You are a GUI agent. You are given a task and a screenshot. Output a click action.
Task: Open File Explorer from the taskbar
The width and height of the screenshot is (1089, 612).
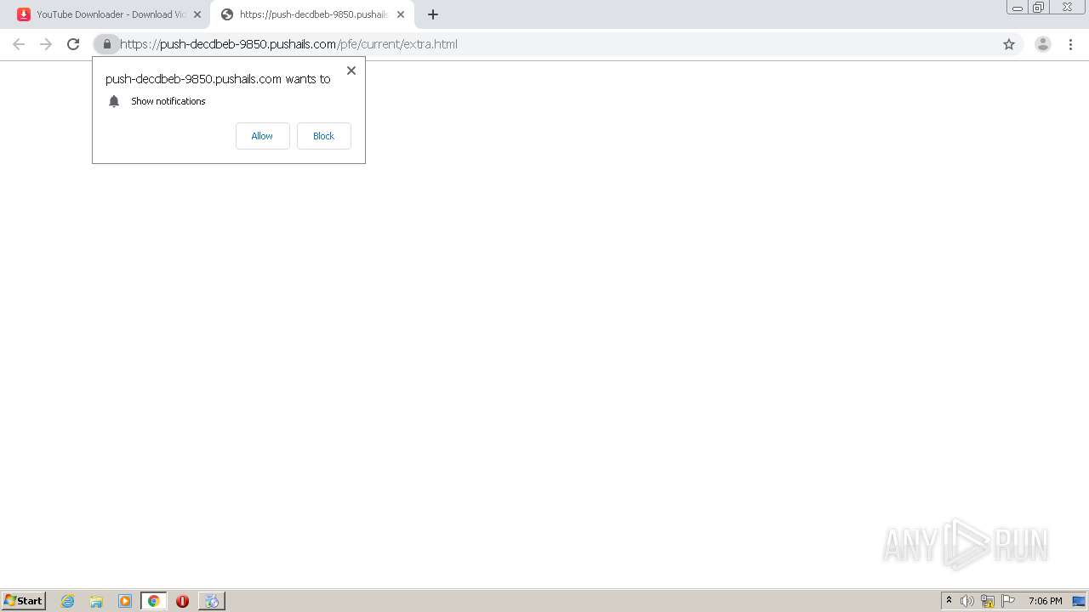point(96,601)
